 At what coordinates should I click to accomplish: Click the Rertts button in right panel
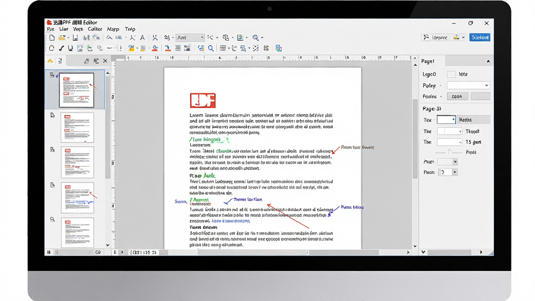click(473, 120)
